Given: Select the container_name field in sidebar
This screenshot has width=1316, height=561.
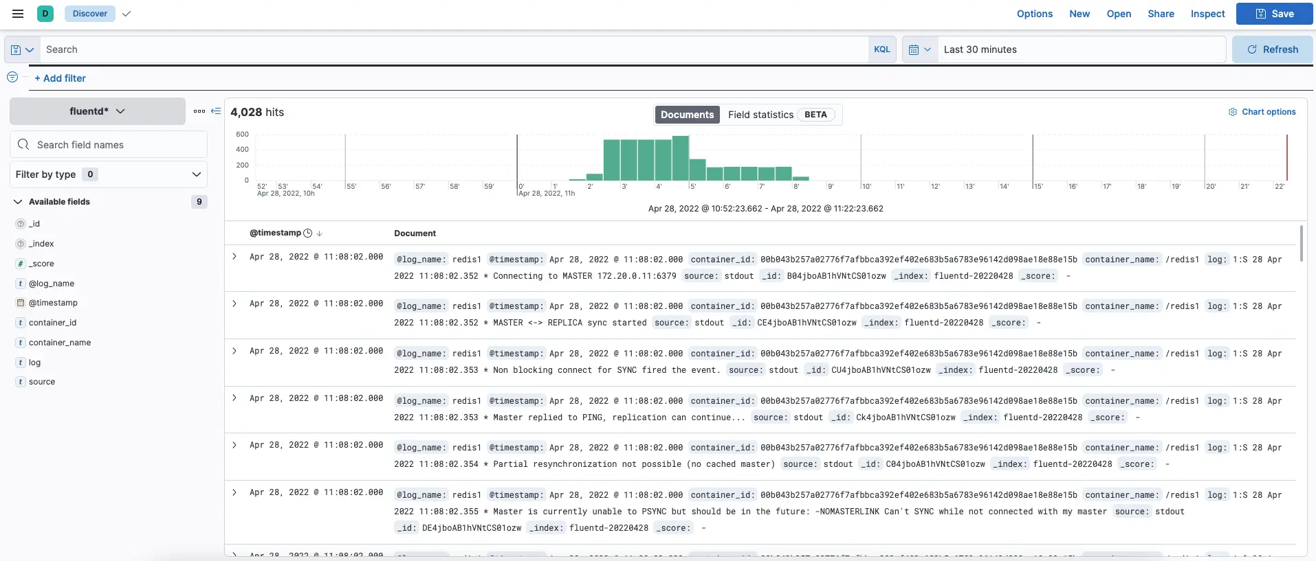Looking at the screenshot, I should coord(60,343).
